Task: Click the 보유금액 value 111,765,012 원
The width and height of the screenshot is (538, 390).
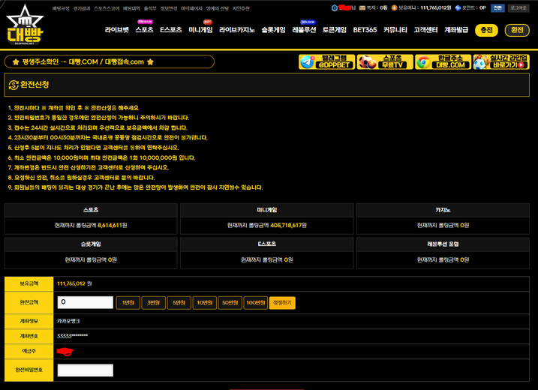Action: tap(74, 283)
